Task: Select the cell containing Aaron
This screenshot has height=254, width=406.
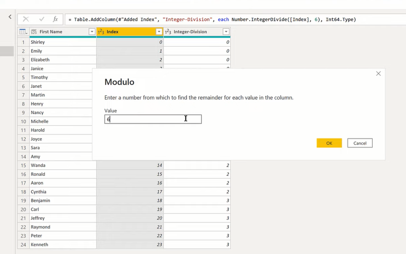Action: pyautogui.click(x=63, y=183)
